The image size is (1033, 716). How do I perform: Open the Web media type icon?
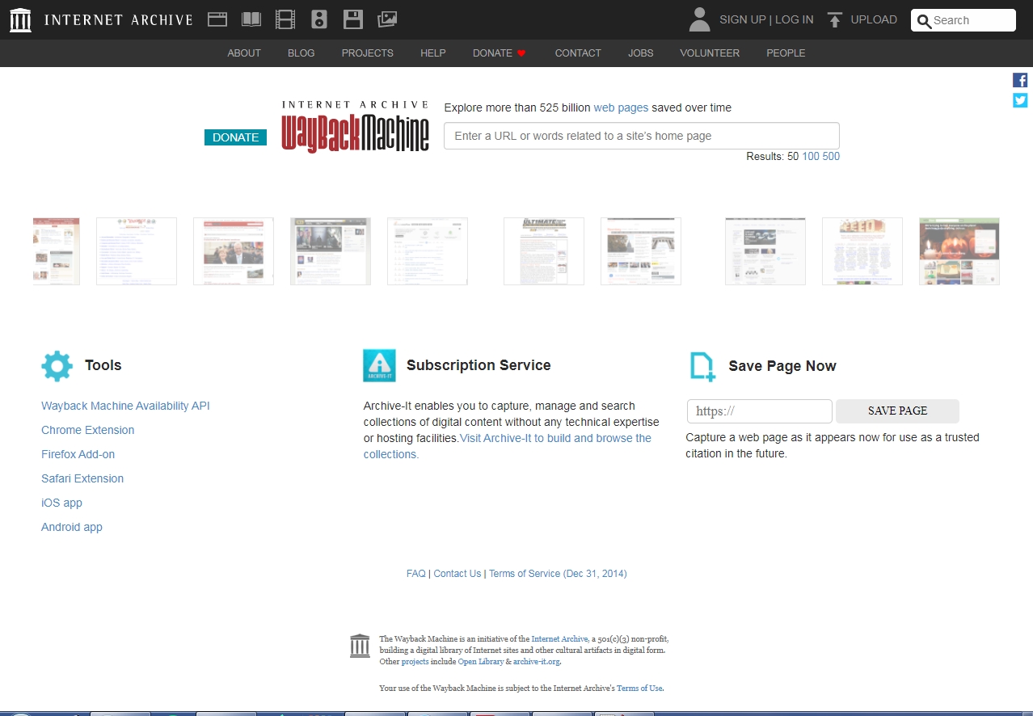tap(217, 19)
